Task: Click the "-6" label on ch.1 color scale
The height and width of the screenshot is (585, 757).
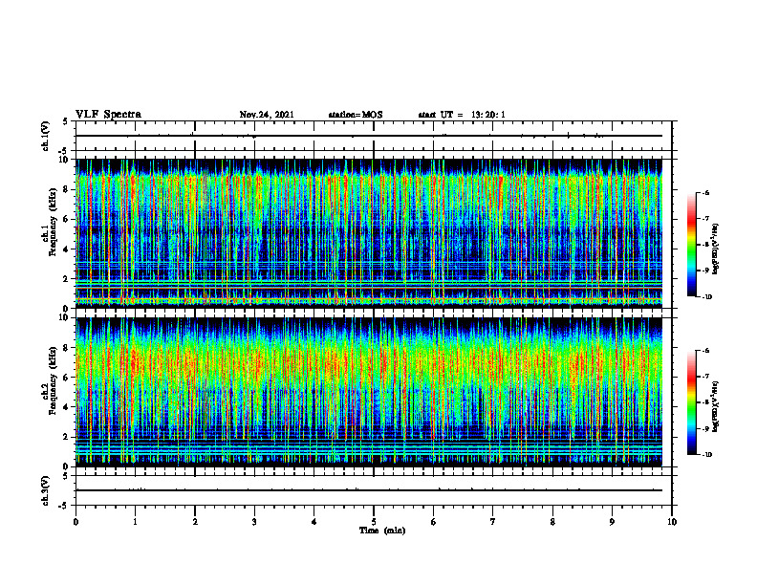Action: pyautogui.click(x=705, y=192)
